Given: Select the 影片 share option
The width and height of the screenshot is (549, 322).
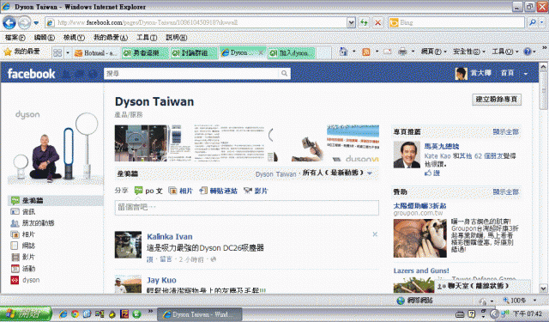Looking at the screenshot, I should click(x=256, y=191).
